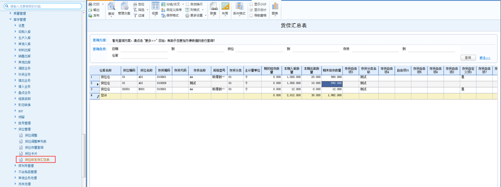The width and height of the screenshot is (501, 187).
Task: Open 月末处理 in the tree
Action: (x=24, y=184)
